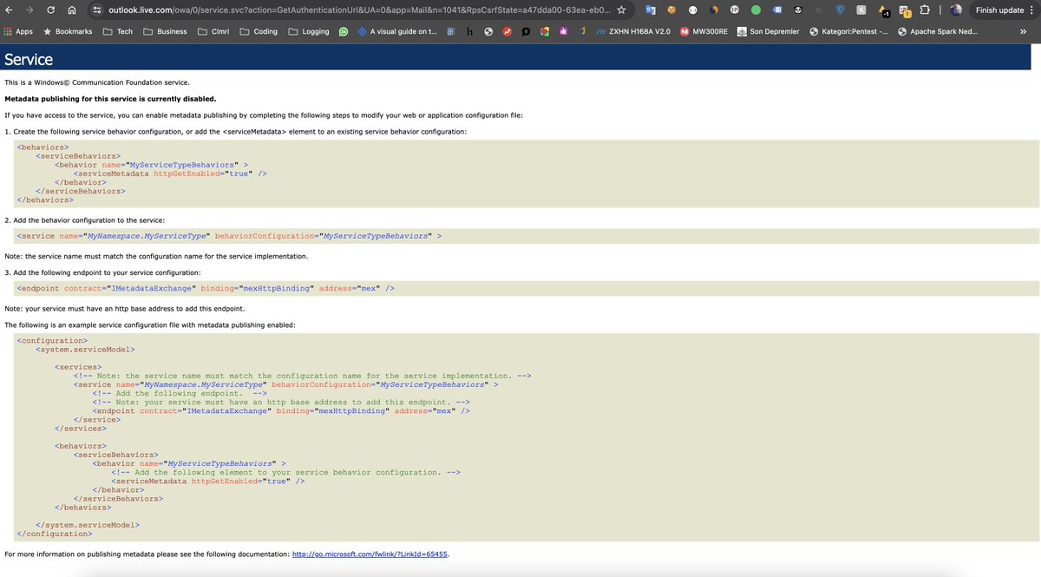The height and width of the screenshot is (577, 1041).
Task: Open the Chrome three-dot menu
Action: coord(1031,10)
